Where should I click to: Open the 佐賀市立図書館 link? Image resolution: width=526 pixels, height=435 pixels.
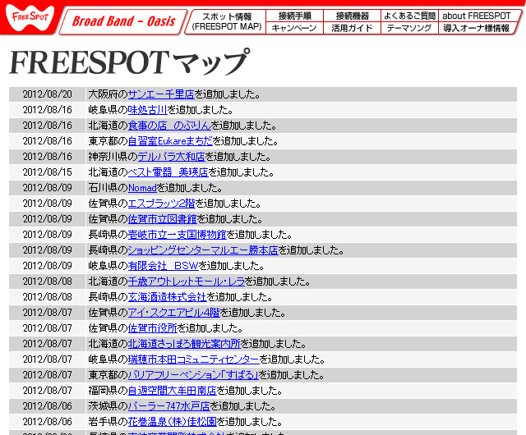click(x=163, y=219)
